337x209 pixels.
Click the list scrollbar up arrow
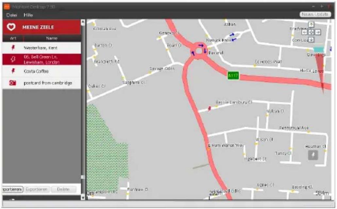(x=83, y=22)
